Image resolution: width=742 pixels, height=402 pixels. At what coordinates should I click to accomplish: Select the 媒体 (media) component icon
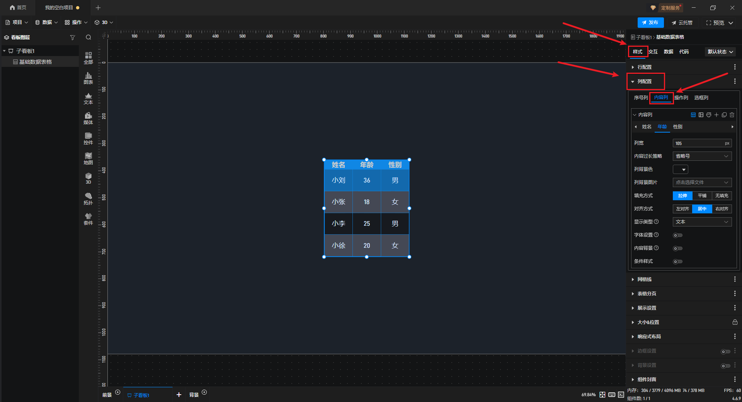[88, 118]
